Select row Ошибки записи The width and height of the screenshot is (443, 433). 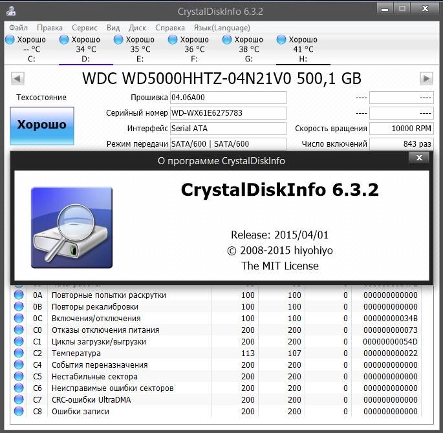coord(216,411)
